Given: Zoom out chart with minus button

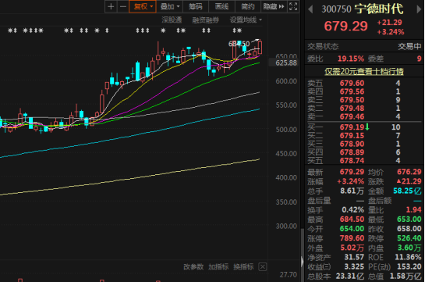Looking at the screenshot, I should click(x=123, y=6).
